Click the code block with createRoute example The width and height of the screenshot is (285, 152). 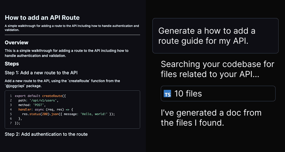(x=72, y=109)
